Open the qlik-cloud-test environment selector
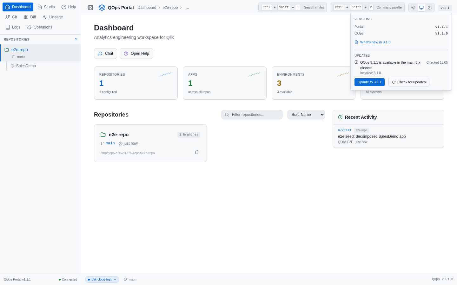This screenshot has width=457, height=285. 102,280
